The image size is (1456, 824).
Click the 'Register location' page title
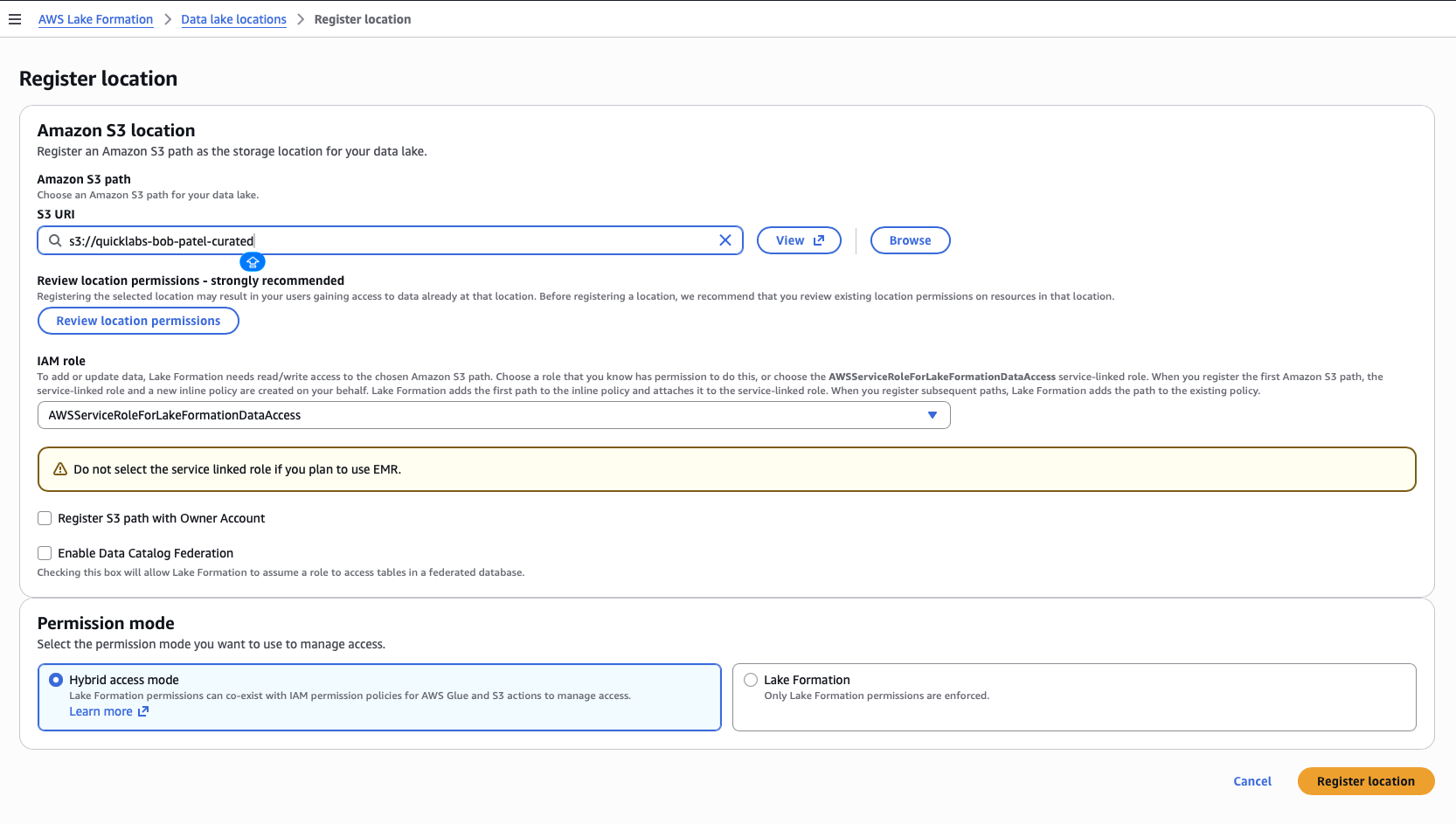point(98,79)
